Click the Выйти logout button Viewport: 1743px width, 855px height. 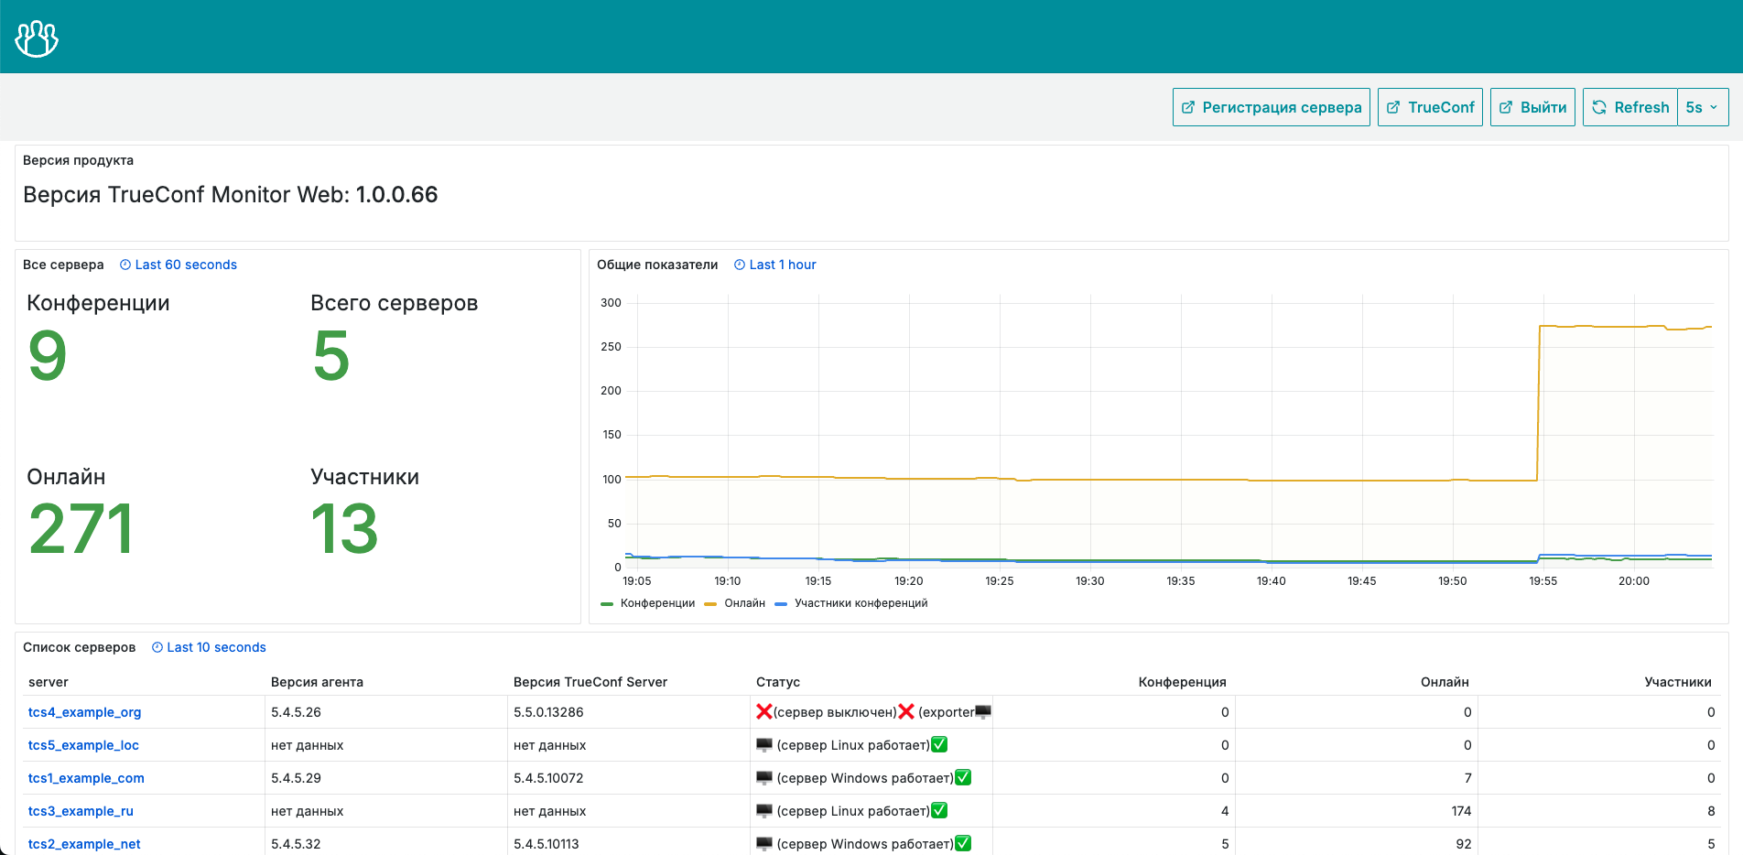1532,107
